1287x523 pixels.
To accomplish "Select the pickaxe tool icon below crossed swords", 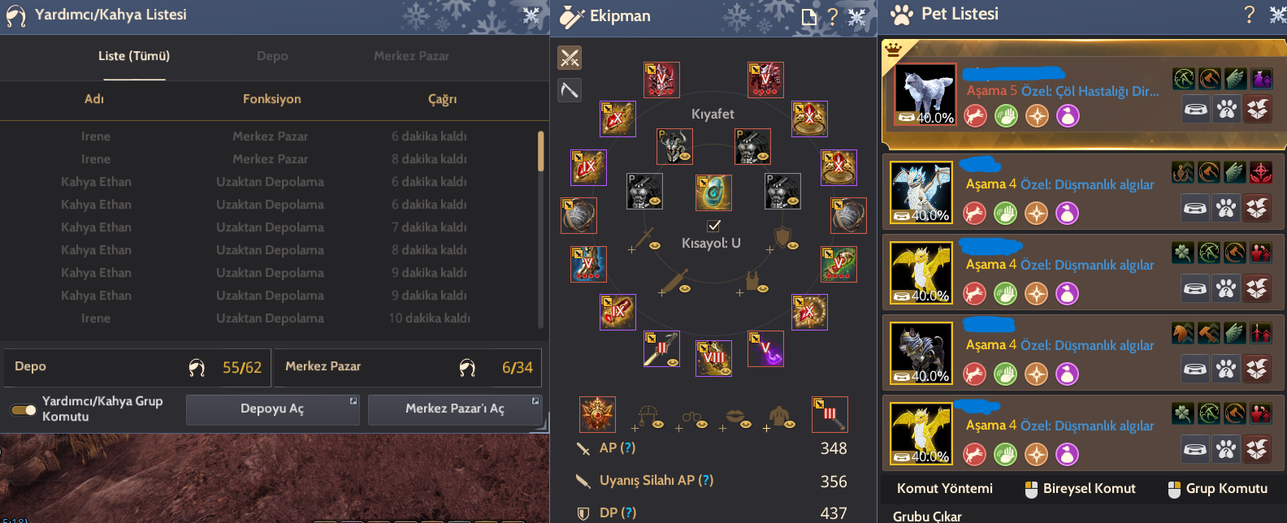I will (570, 89).
